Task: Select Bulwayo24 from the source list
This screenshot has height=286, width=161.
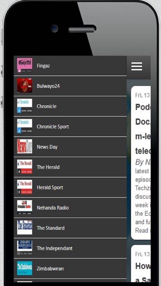Action: coord(70,86)
